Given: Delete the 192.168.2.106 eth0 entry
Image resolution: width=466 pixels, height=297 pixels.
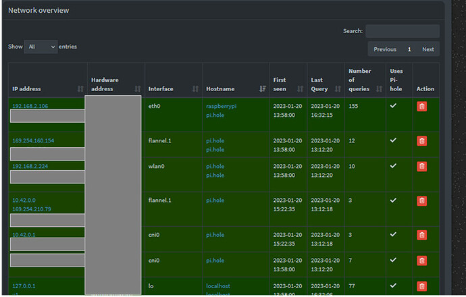Looking at the screenshot, I should coord(421,107).
